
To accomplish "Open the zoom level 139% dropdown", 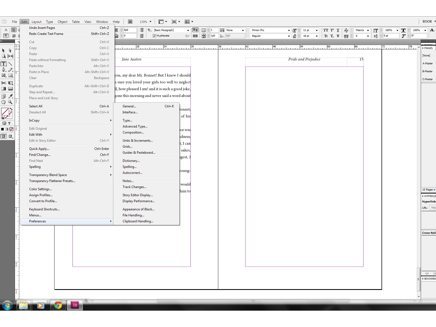I will (x=150, y=22).
